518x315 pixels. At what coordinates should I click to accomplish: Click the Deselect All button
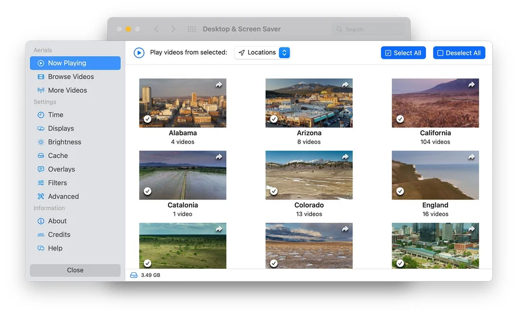pyautogui.click(x=459, y=53)
